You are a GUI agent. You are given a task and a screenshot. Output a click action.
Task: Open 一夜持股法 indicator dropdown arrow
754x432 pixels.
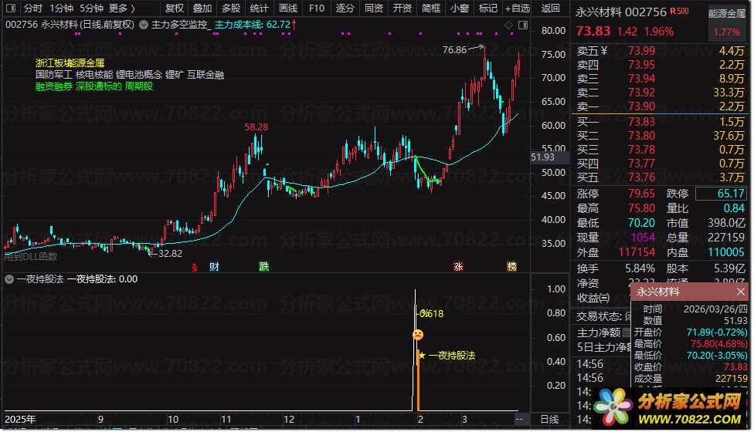point(9,279)
